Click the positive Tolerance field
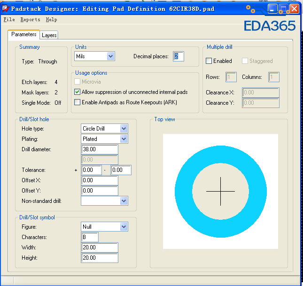Image resolution: width=303 pixels, height=286 pixels. click(x=92, y=170)
